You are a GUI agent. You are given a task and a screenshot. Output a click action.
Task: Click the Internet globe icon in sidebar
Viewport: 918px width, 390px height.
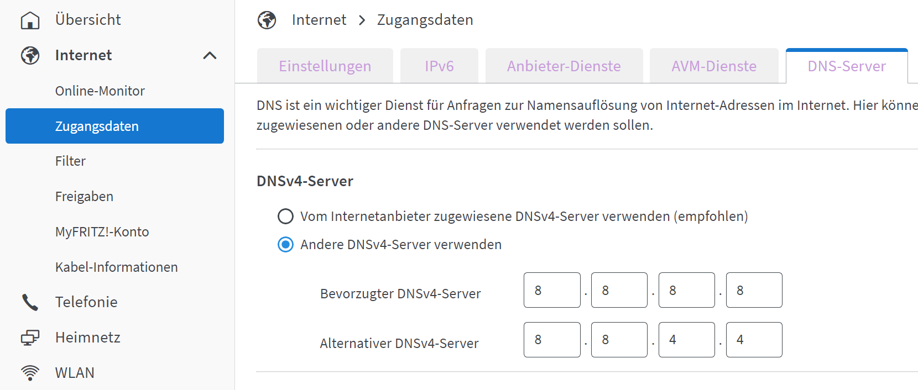coord(30,55)
